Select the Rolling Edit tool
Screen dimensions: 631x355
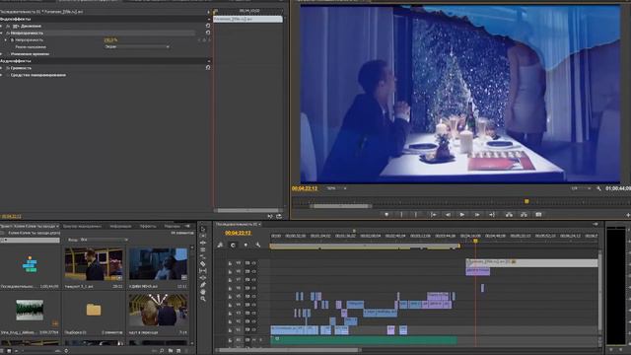203,249
